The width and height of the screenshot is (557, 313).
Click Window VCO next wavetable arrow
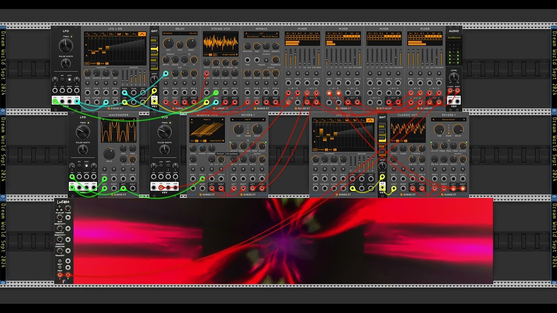pyautogui.click(x=223, y=119)
